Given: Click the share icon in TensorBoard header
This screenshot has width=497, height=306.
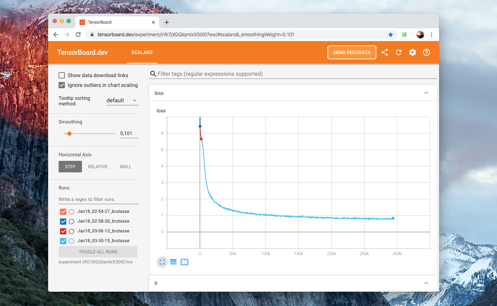Looking at the screenshot, I should [x=385, y=52].
